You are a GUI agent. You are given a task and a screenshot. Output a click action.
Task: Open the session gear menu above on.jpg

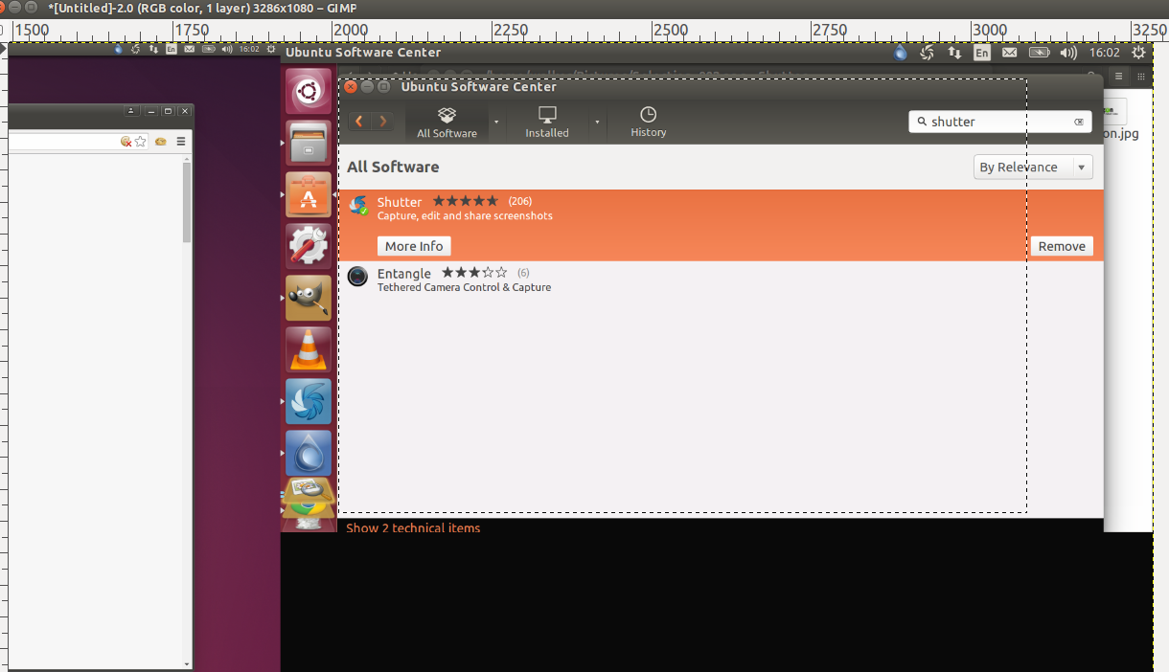pyautogui.click(x=1138, y=53)
